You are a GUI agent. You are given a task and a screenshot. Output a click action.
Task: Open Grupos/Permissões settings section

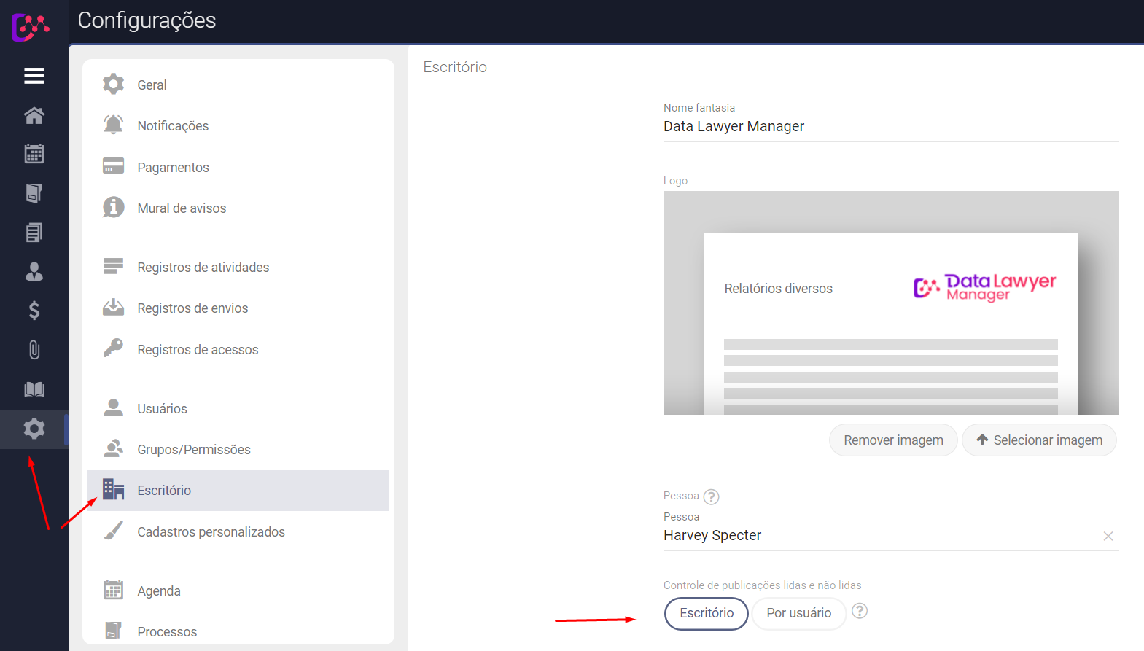[x=193, y=450]
